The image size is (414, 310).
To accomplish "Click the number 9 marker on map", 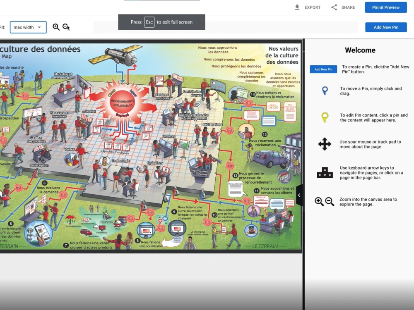I will pos(174,212).
